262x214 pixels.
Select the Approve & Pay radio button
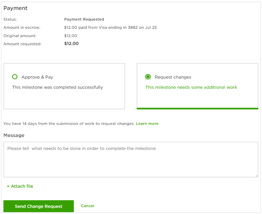tap(15, 77)
